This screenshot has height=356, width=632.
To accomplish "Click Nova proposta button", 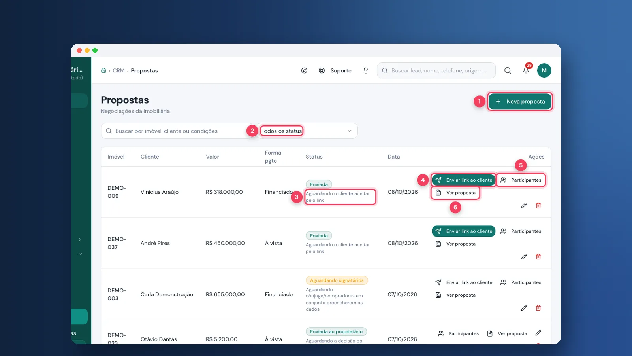I will pos(520,102).
